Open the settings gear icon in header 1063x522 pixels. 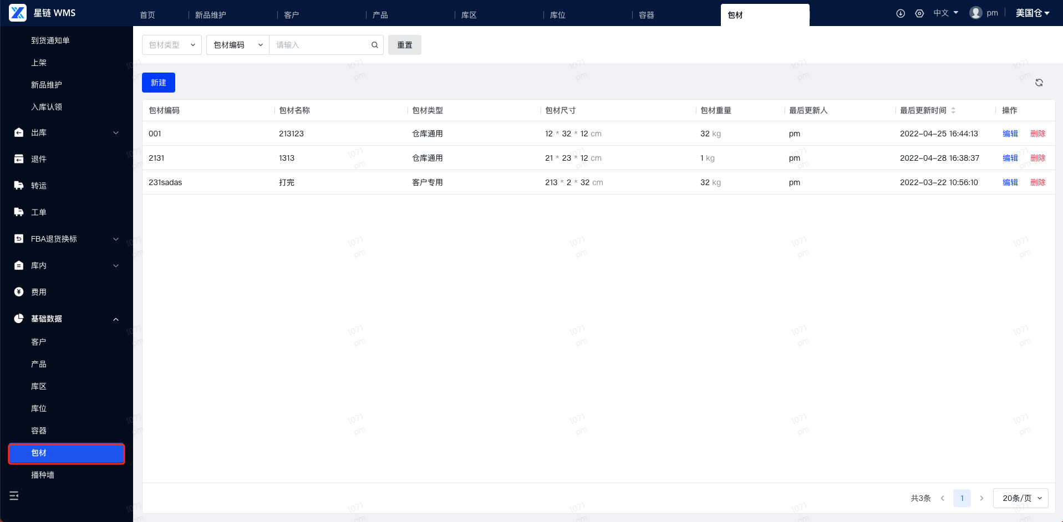click(919, 13)
